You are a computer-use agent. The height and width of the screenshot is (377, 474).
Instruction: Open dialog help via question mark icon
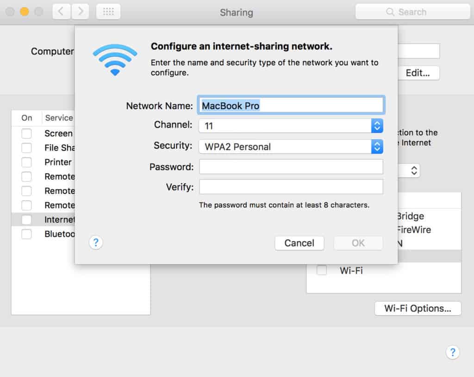point(96,242)
